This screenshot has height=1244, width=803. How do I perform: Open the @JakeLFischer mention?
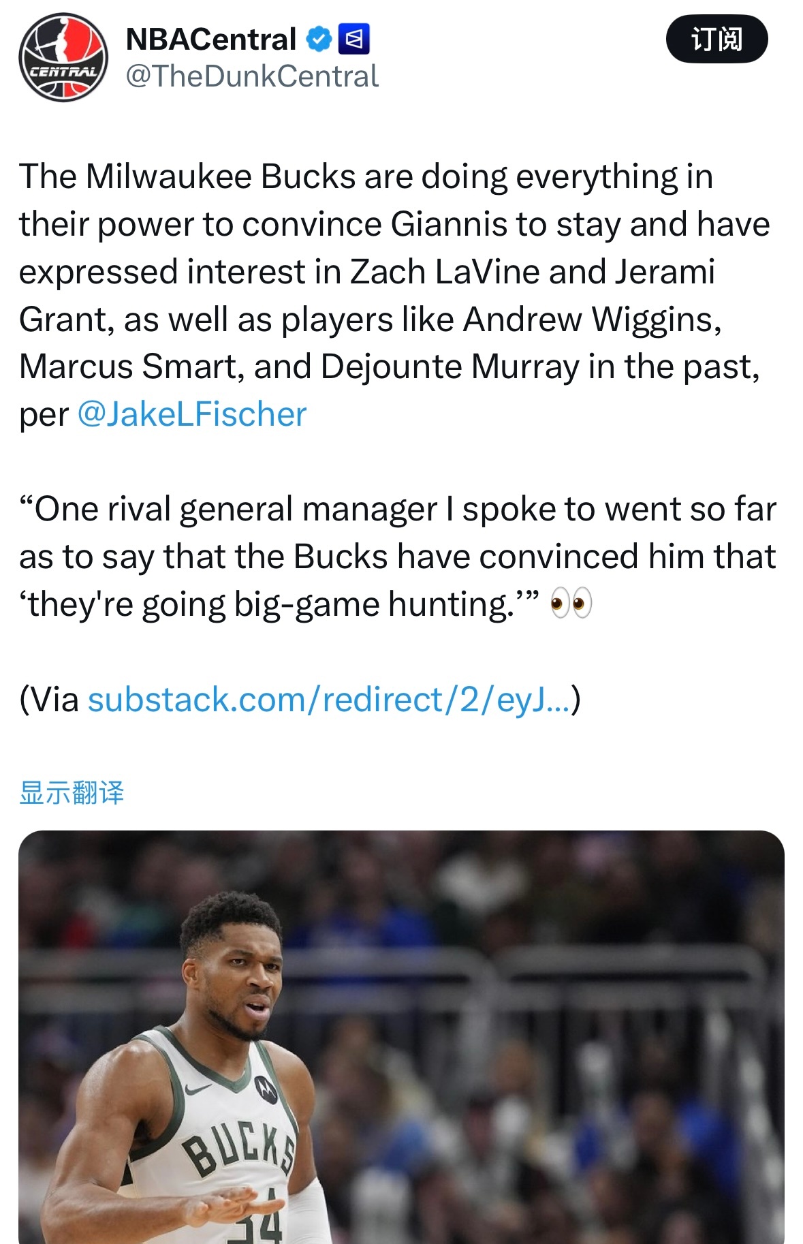(192, 414)
